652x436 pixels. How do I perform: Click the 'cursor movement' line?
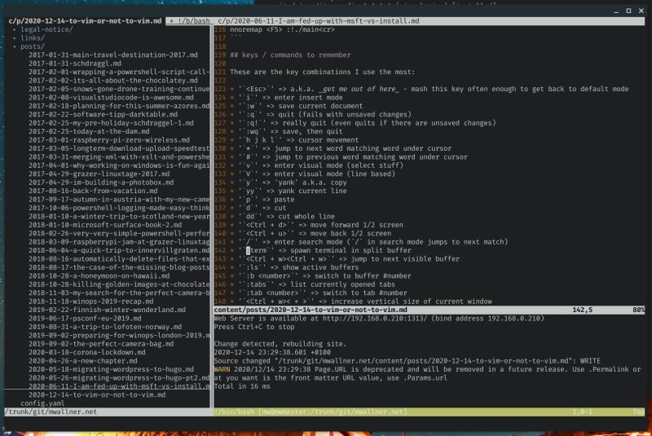(x=294, y=140)
